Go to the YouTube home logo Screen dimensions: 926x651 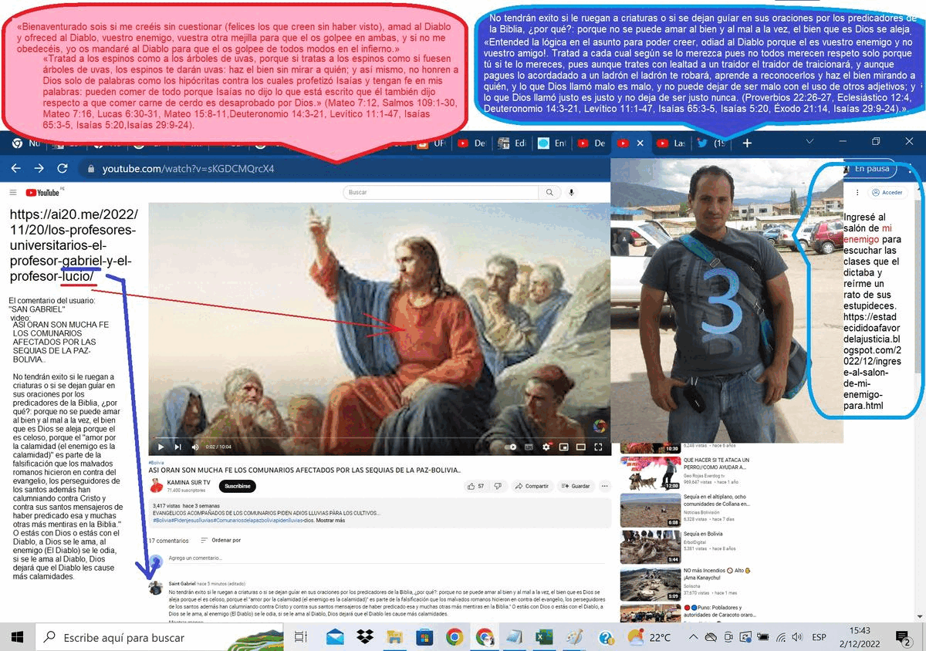point(42,193)
